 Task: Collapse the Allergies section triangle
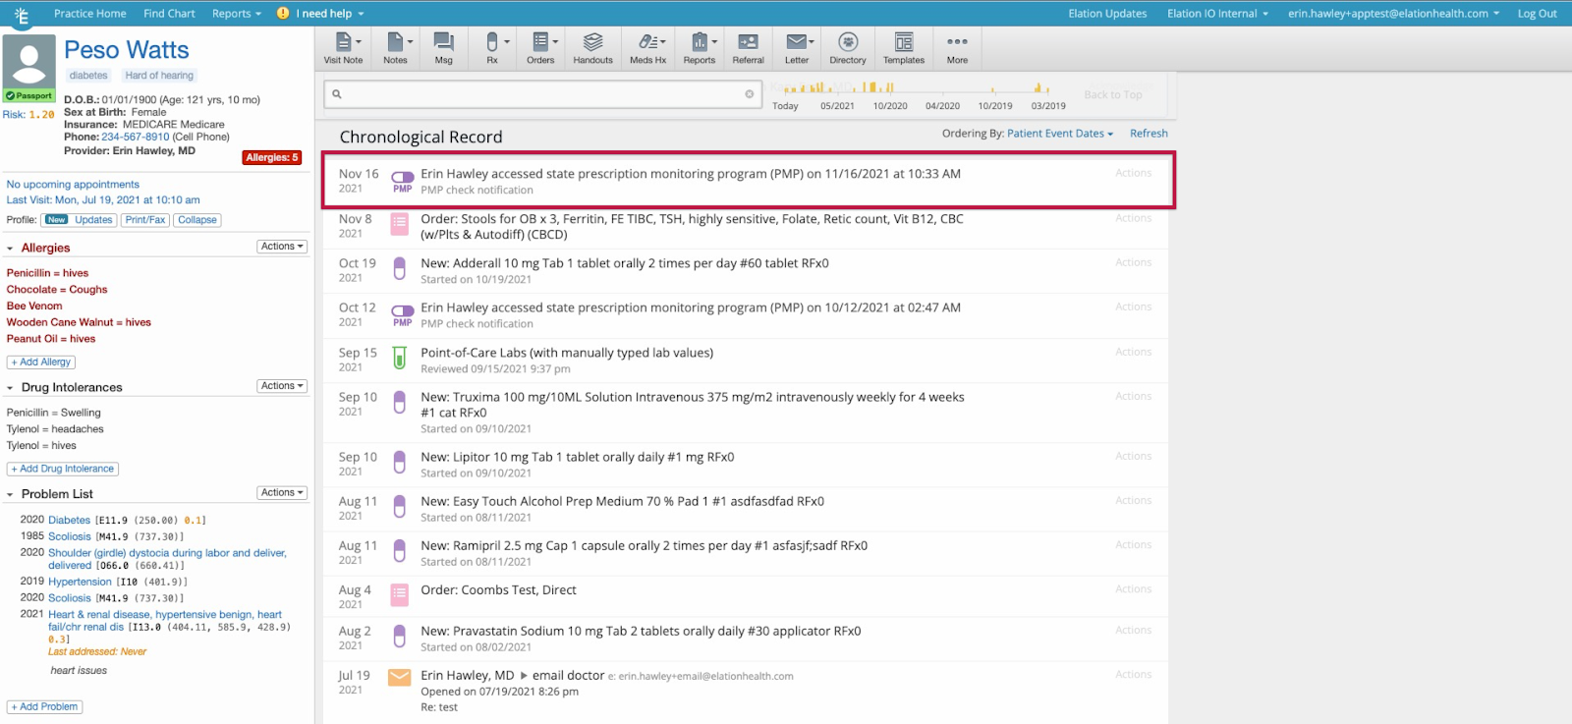[10, 249]
